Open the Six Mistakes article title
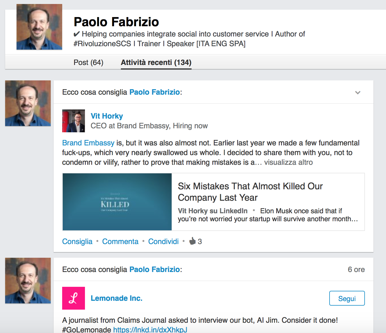The image size is (386, 333). point(250,192)
